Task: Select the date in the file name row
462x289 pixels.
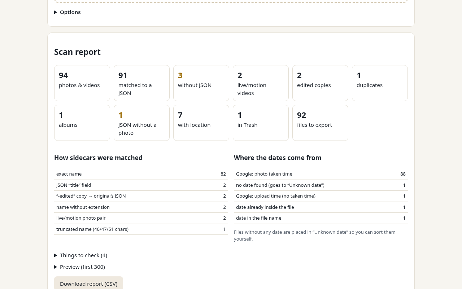Action: [x=321, y=218]
